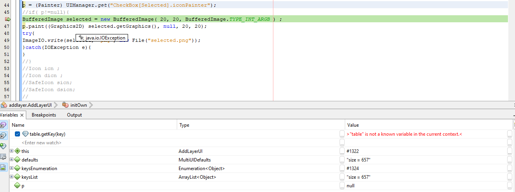Viewport: 515px width, 192px height.
Task: Click line number 50 in the gutter
Action: 7,47
